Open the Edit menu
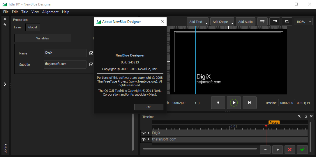 coord(15,12)
